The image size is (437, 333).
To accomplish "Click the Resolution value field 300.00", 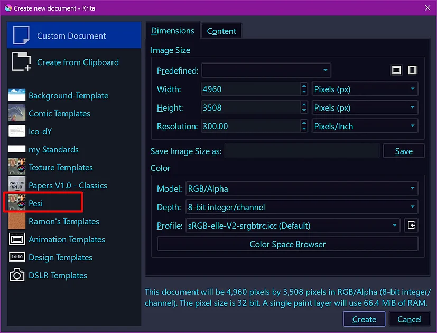I will pyautogui.click(x=251, y=126).
